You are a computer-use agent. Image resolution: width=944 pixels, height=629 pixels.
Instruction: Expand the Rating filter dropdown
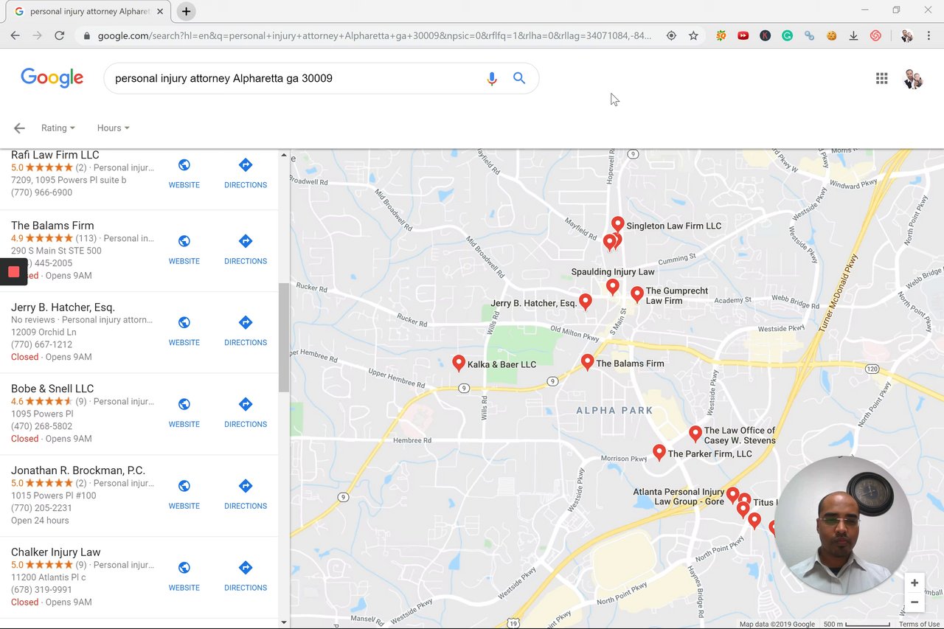click(x=58, y=128)
